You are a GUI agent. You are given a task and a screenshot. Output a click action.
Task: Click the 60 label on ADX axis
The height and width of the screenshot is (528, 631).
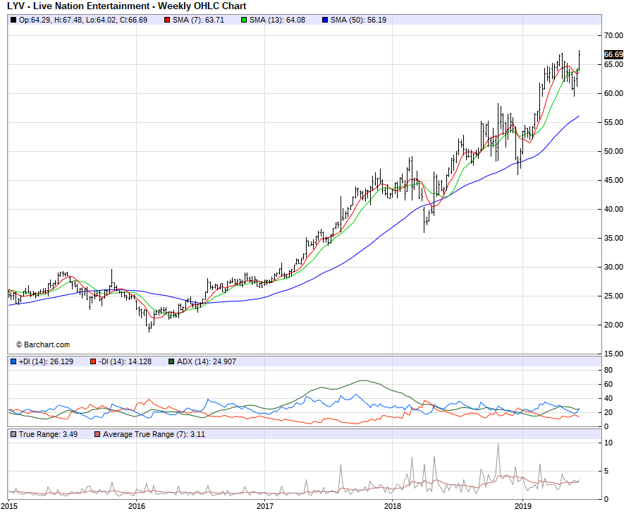(608, 384)
